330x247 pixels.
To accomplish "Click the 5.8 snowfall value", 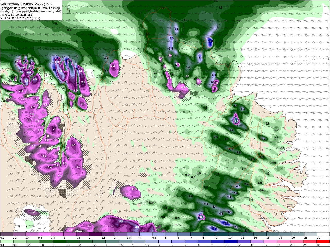I will pos(27,81).
